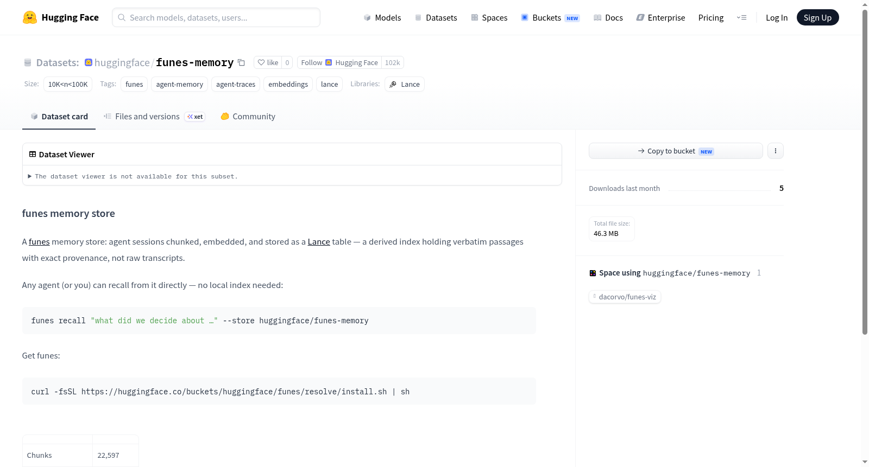
Task: Click the funes recall code block
Action: 279,321
